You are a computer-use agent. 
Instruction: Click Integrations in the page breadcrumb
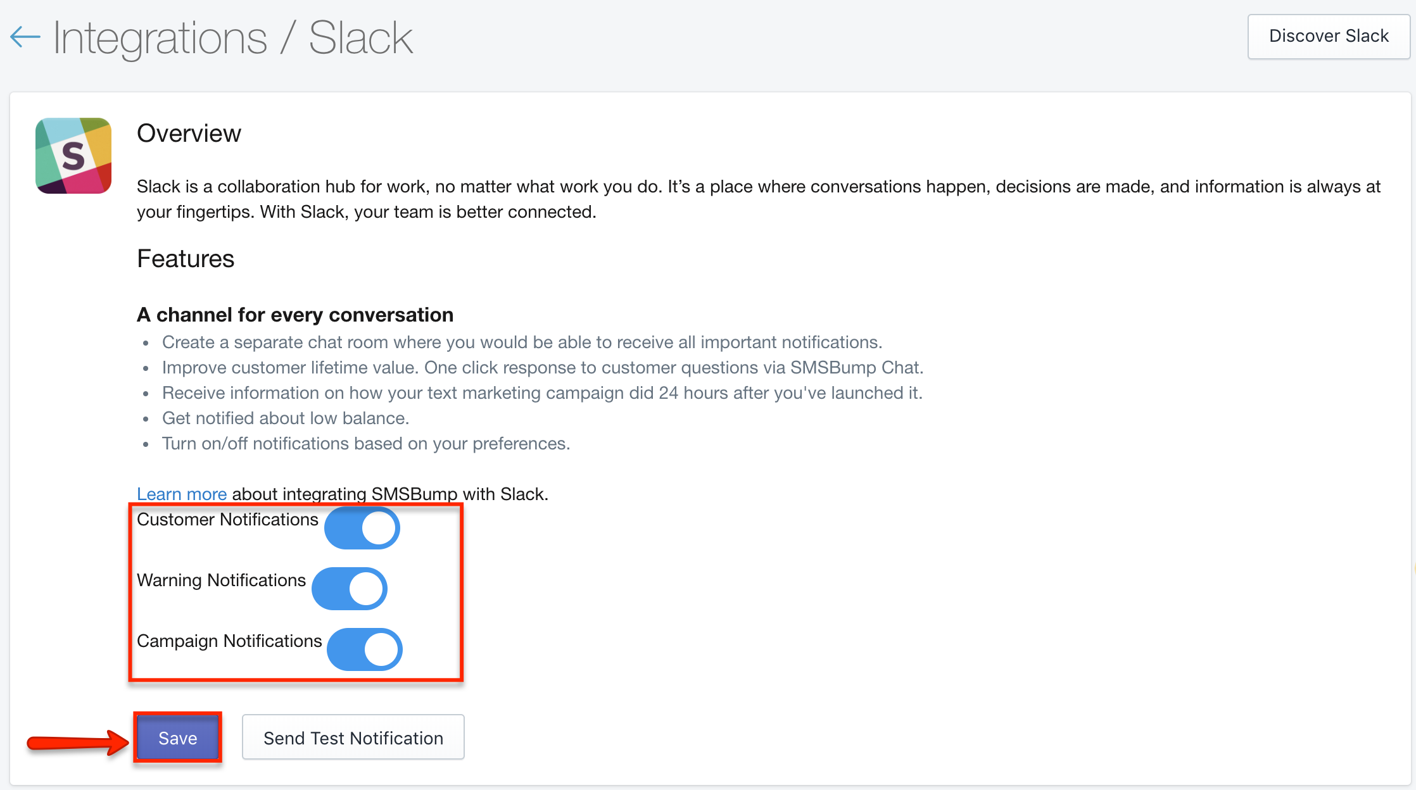point(160,38)
